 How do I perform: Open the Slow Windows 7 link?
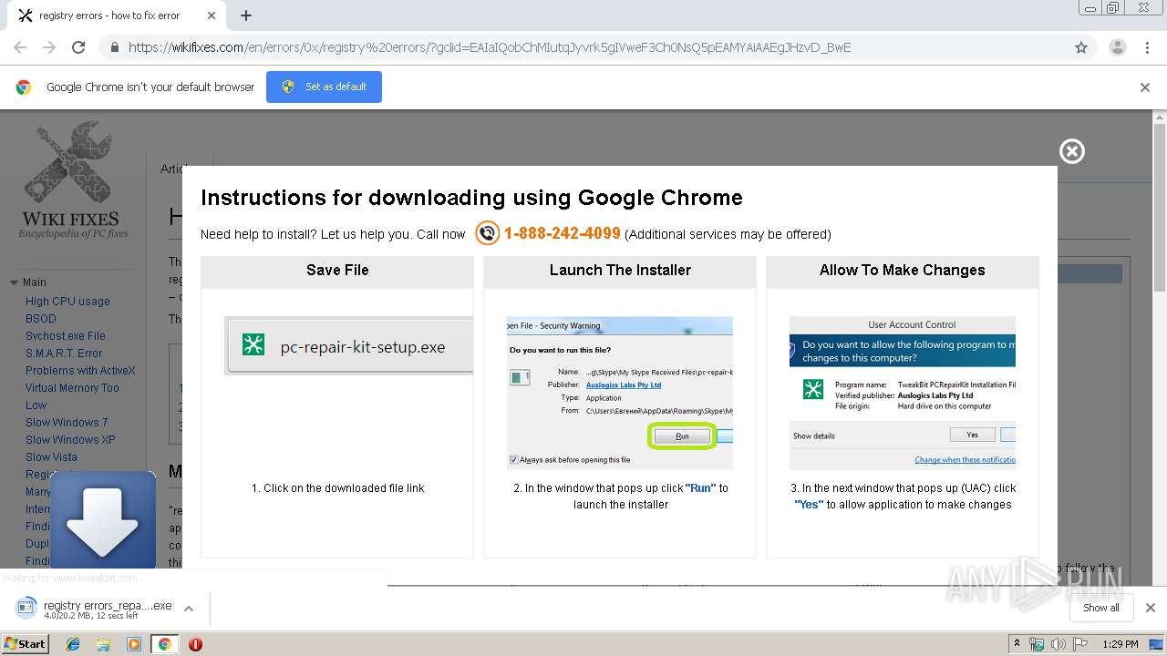[x=67, y=423]
